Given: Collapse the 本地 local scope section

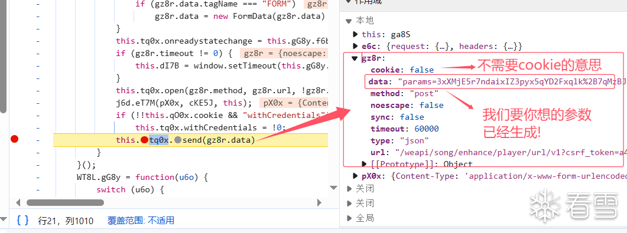Looking at the screenshot, I should tap(349, 21).
